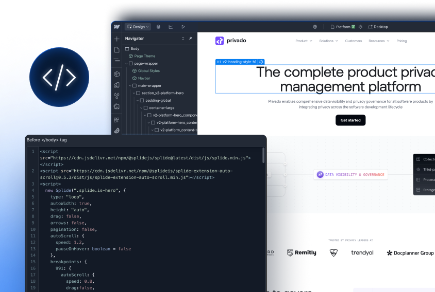Select Global Styles component in Navigator
Viewport: 435px width, 292px height.
click(x=149, y=71)
